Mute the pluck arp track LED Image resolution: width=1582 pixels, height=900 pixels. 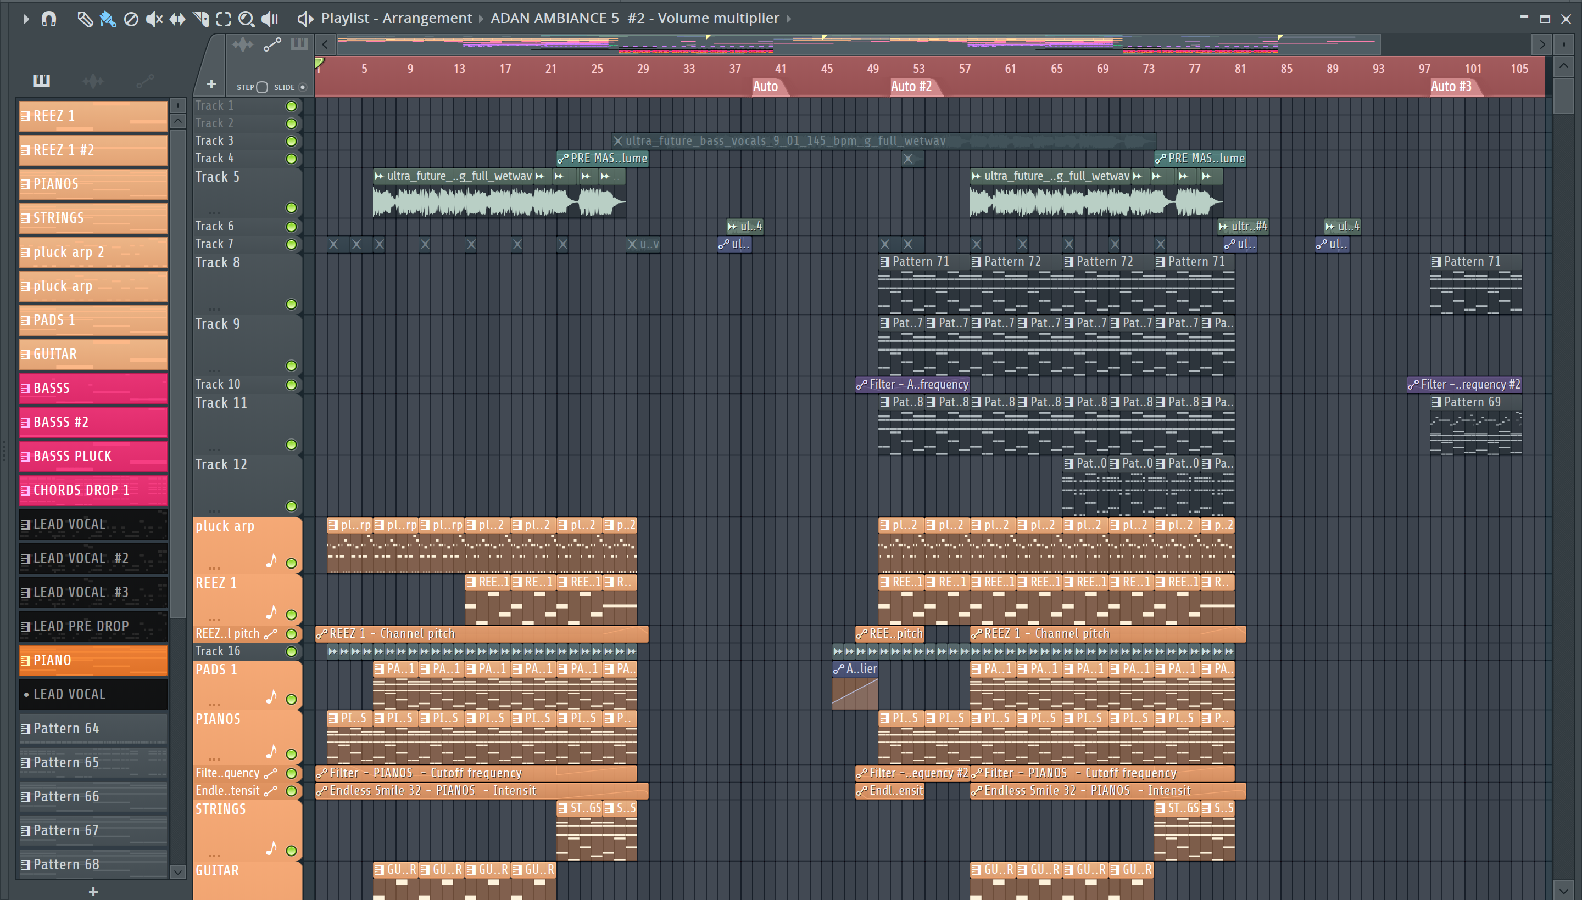coord(291,563)
